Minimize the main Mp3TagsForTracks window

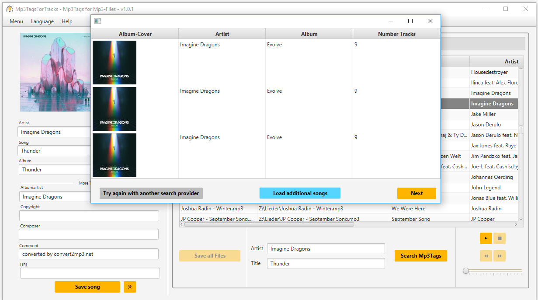click(x=486, y=9)
